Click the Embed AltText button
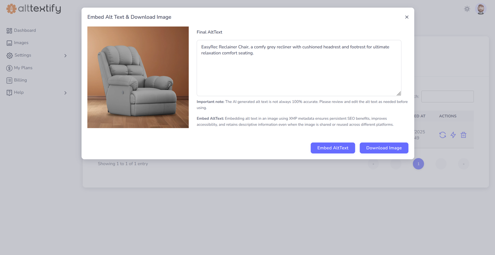The image size is (495, 255). [333, 148]
